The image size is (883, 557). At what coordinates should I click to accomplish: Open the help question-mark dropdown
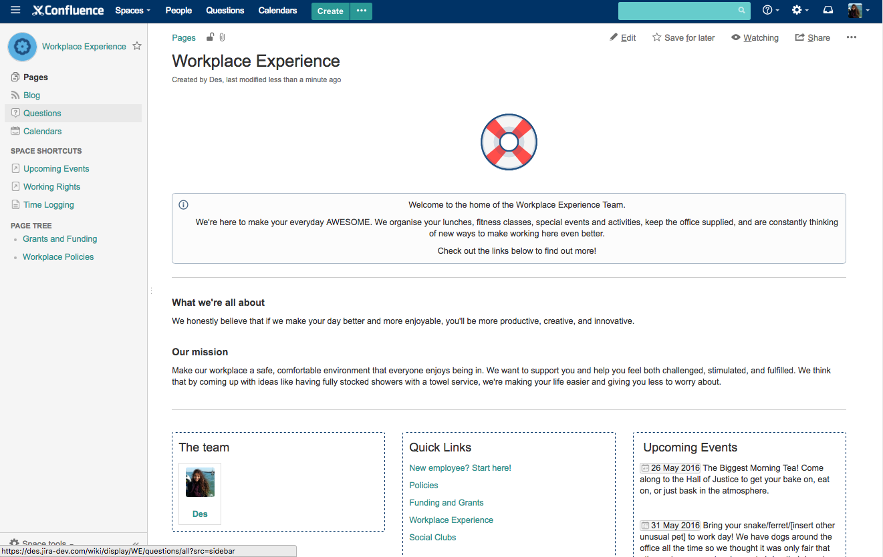click(x=771, y=10)
